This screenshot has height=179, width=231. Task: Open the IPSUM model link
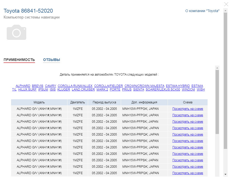coord(43,89)
